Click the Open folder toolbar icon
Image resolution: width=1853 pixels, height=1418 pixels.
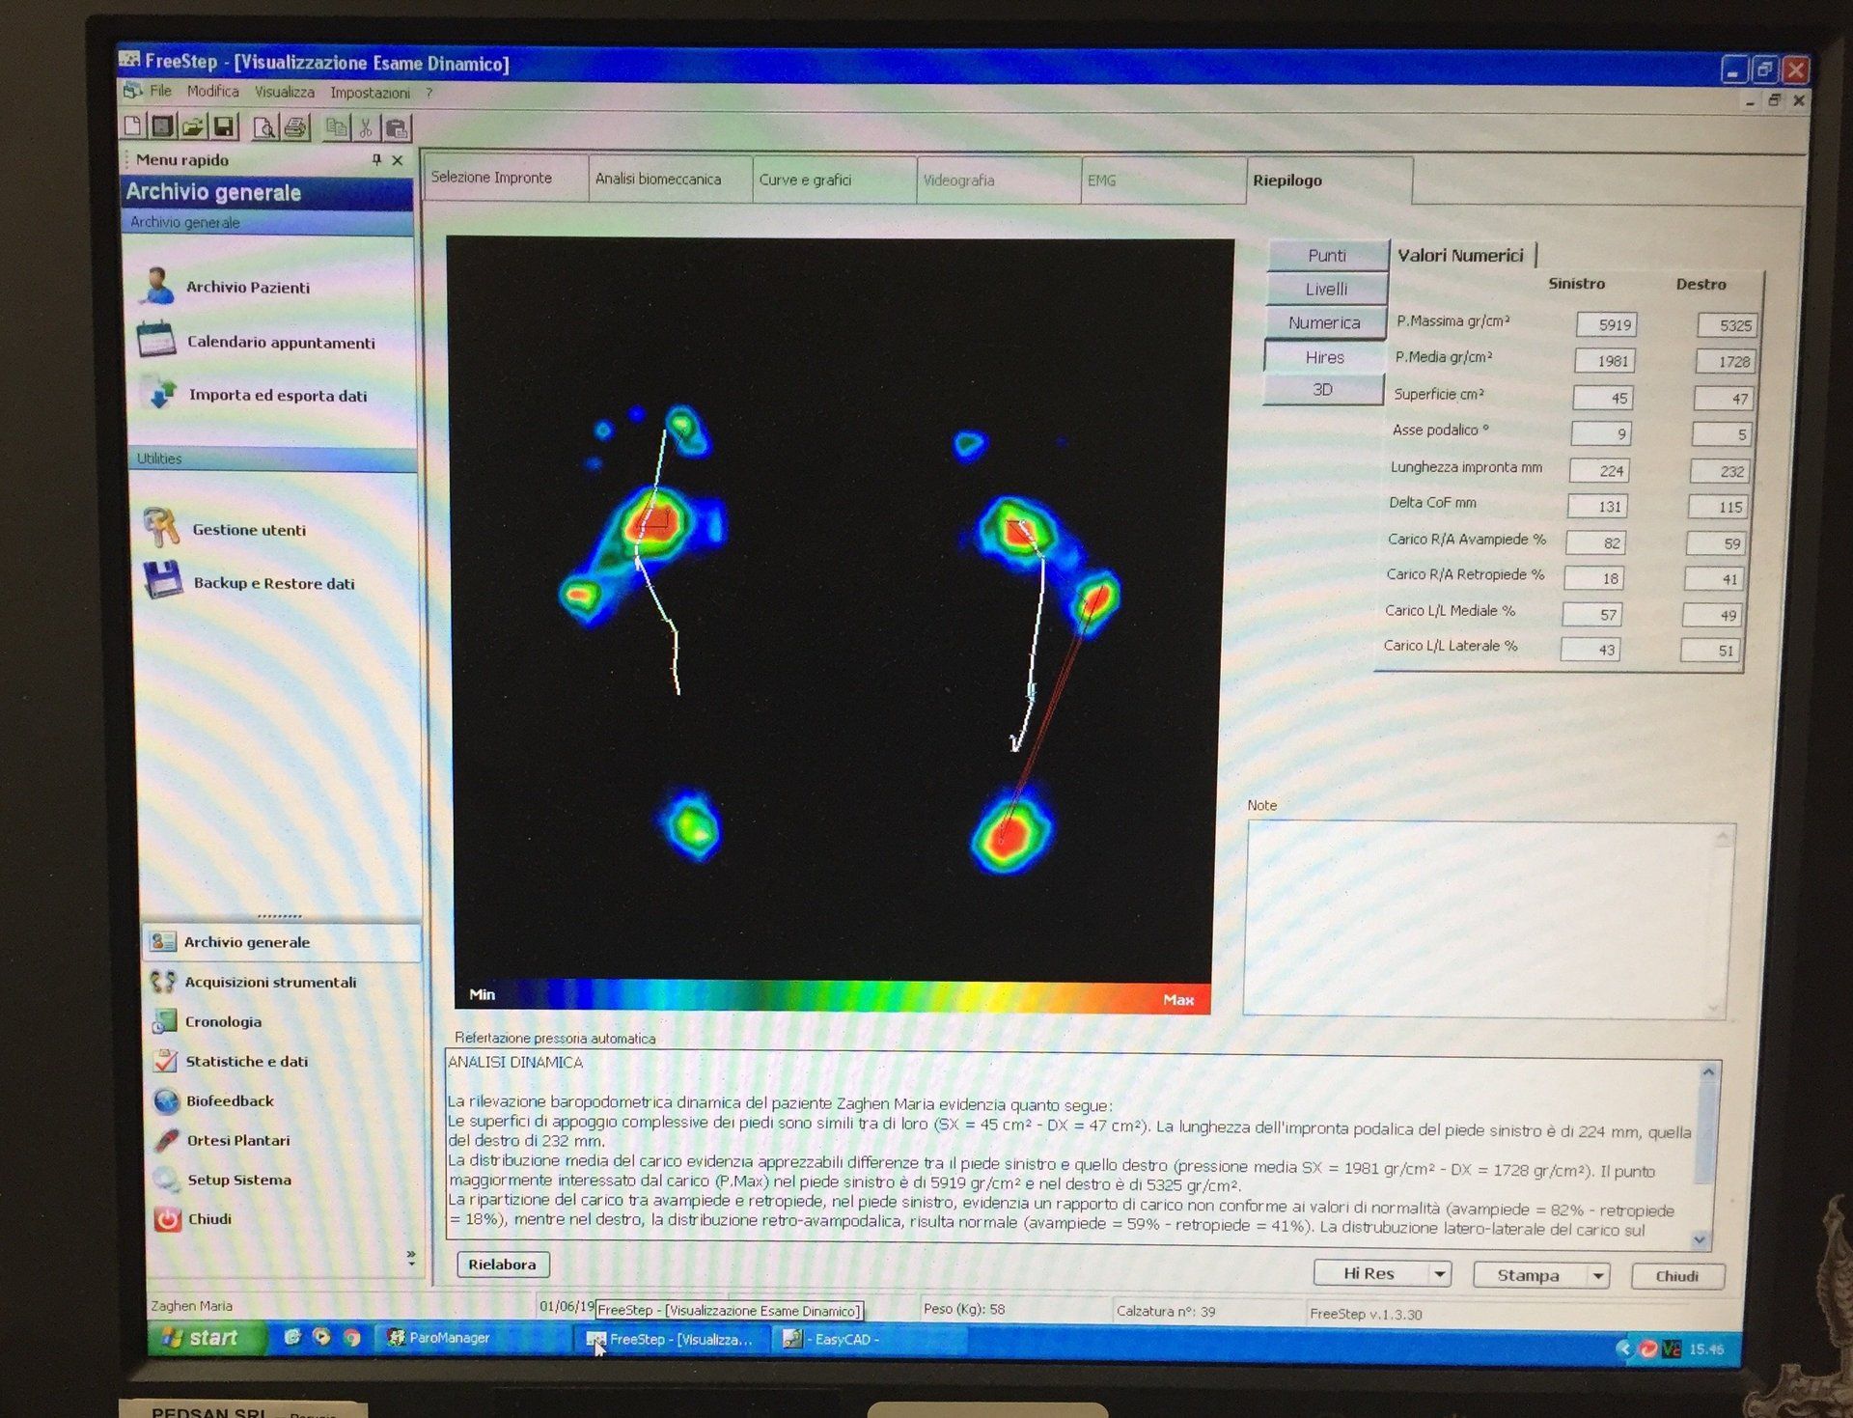[193, 126]
